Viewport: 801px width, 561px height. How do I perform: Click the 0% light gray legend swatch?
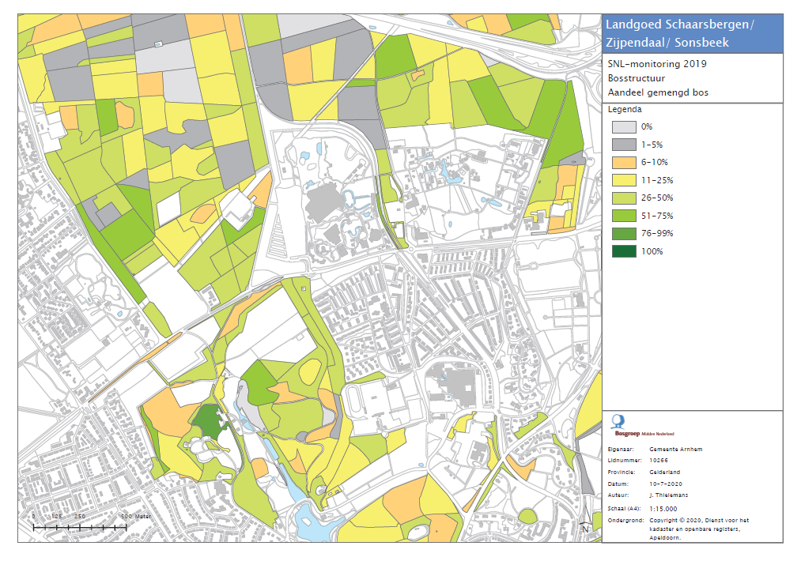[623, 126]
